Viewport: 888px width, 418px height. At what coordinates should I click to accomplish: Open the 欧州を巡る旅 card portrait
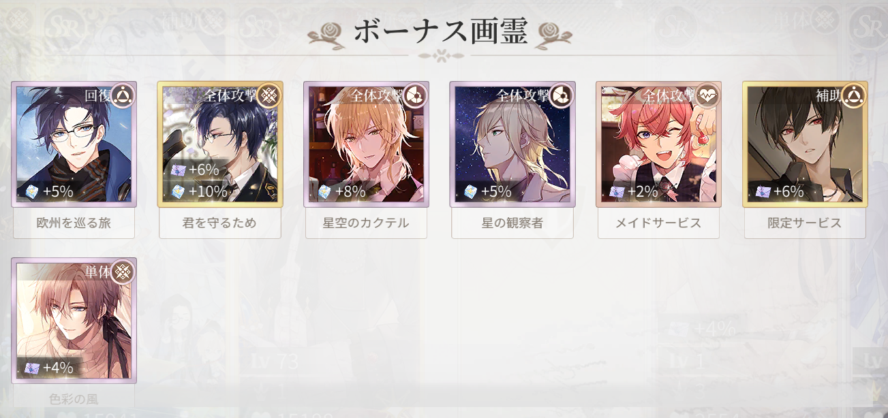(74, 144)
